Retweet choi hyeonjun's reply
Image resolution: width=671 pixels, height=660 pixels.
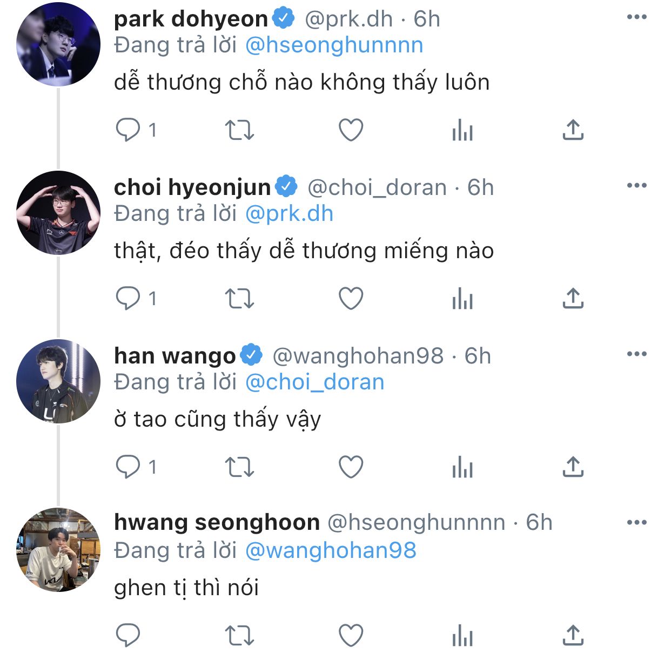pos(239,299)
